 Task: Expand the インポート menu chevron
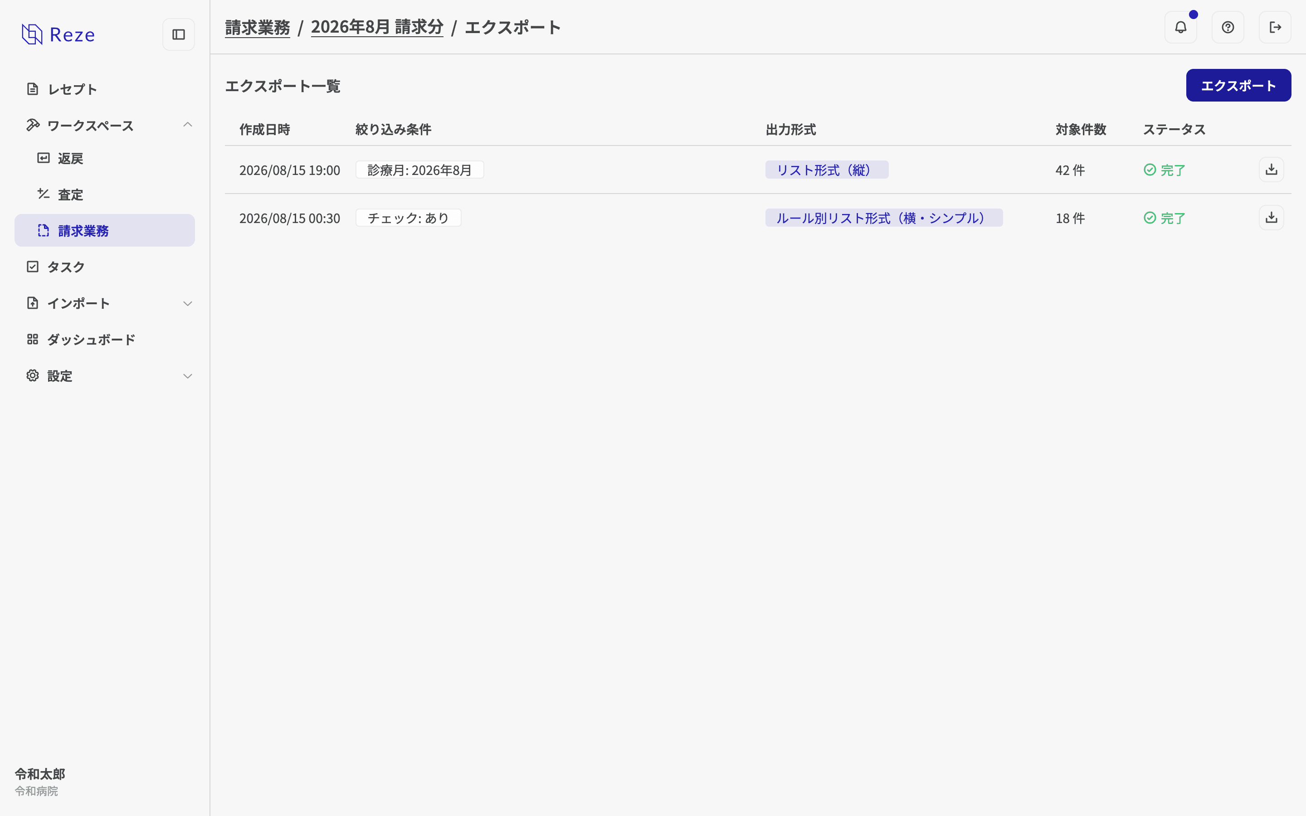pyautogui.click(x=187, y=303)
